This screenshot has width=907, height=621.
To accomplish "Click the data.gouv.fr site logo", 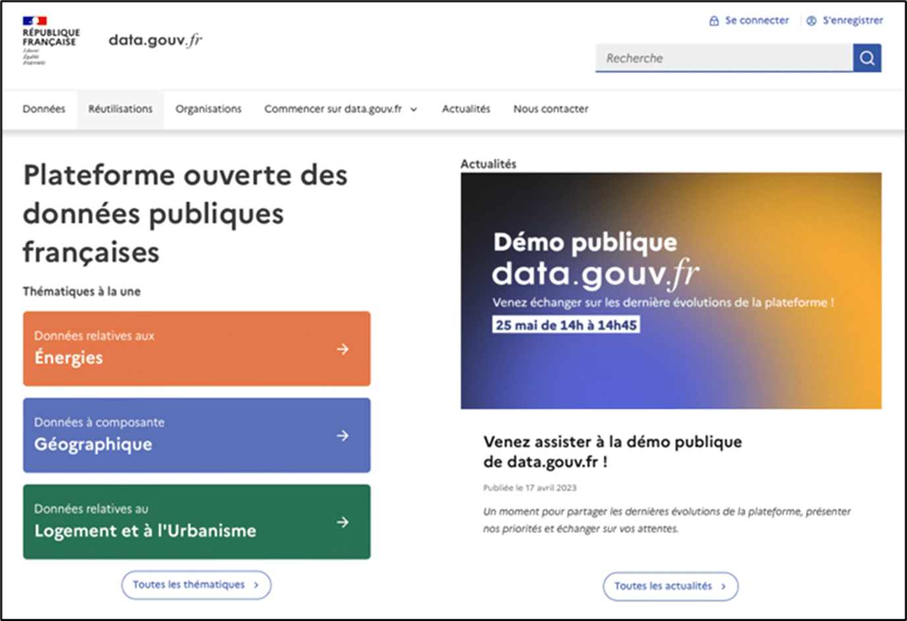I will click(155, 40).
